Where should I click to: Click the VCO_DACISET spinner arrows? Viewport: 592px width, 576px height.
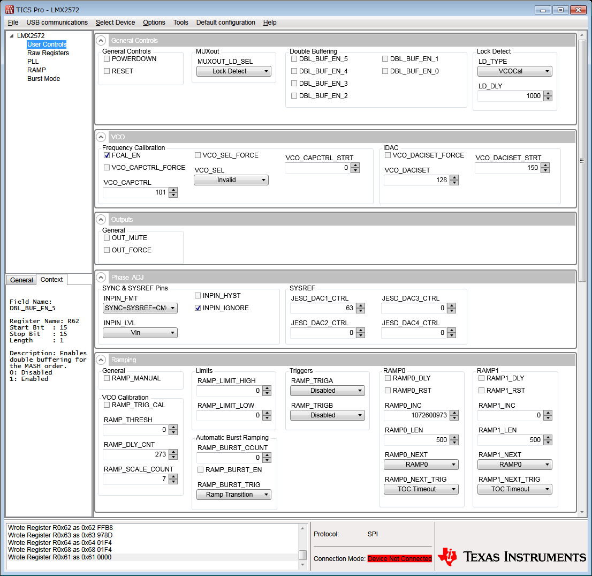pyautogui.click(x=454, y=180)
